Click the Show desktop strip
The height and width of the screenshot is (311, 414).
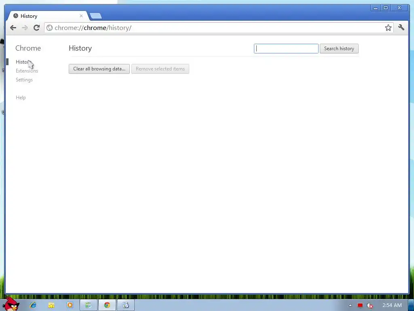point(411,305)
